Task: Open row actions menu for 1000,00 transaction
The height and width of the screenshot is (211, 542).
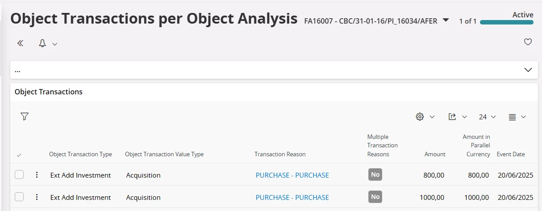Action: (x=37, y=197)
